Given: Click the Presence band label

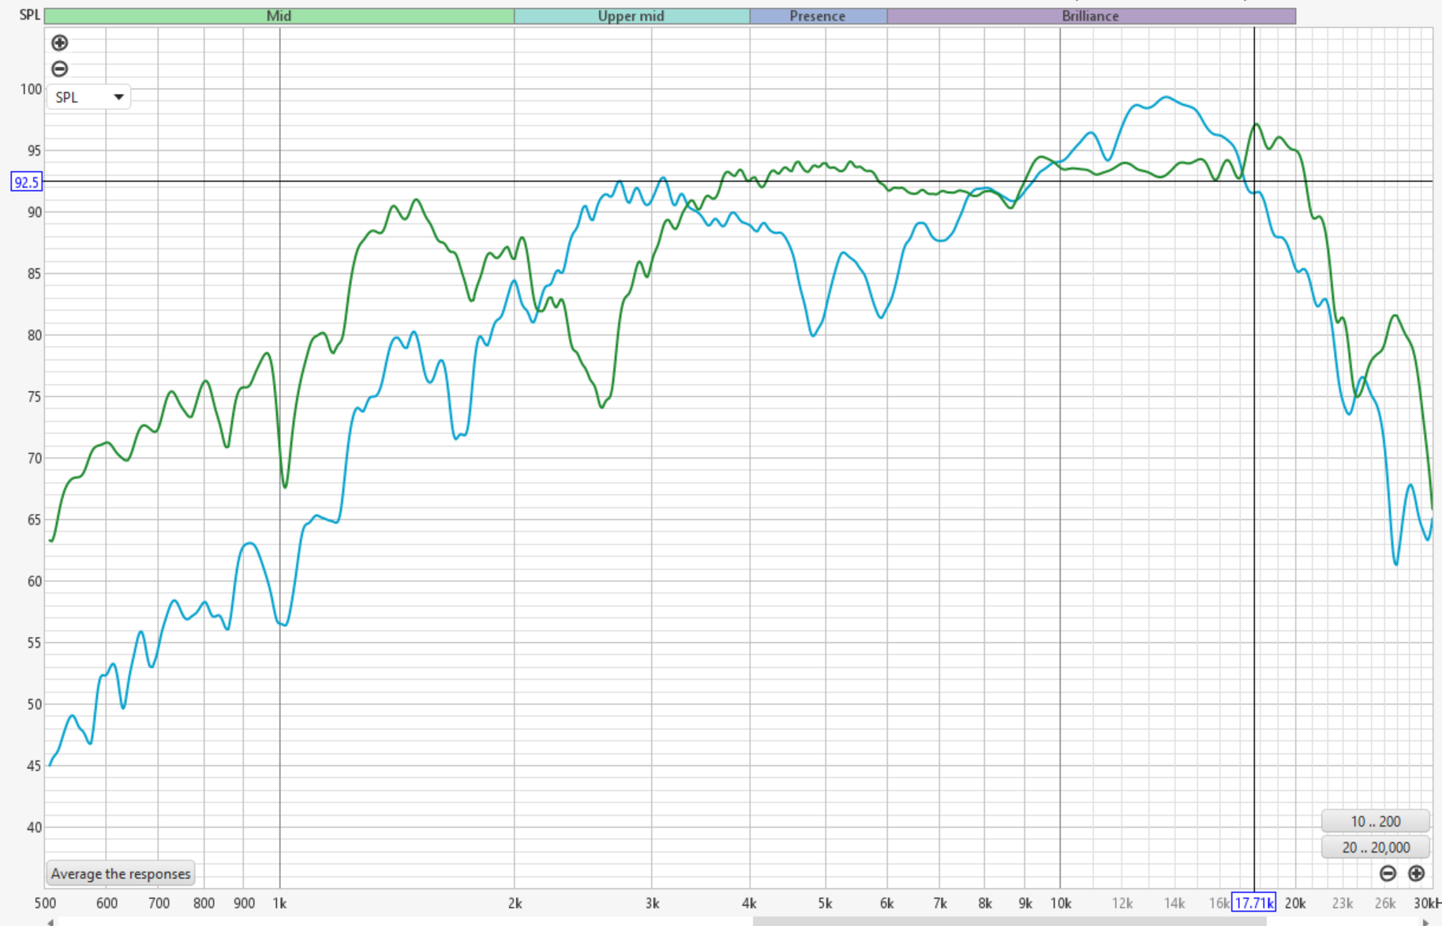Looking at the screenshot, I should point(818,16).
